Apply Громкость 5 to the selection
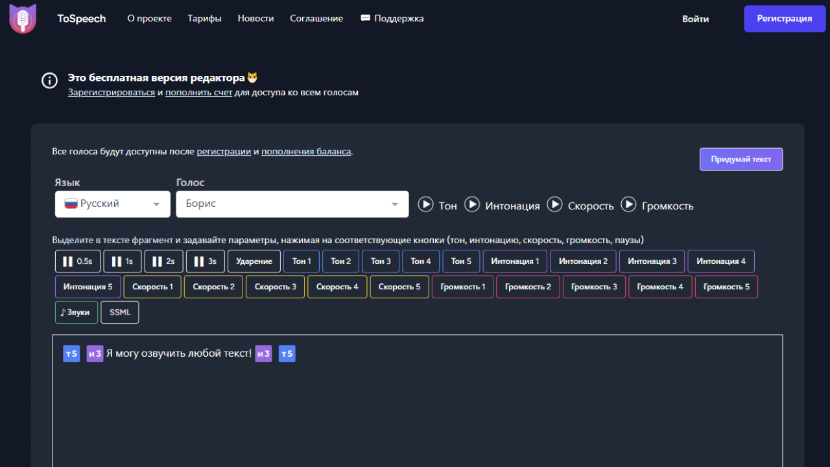The width and height of the screenshot is (830, 467). click(726, 287)
